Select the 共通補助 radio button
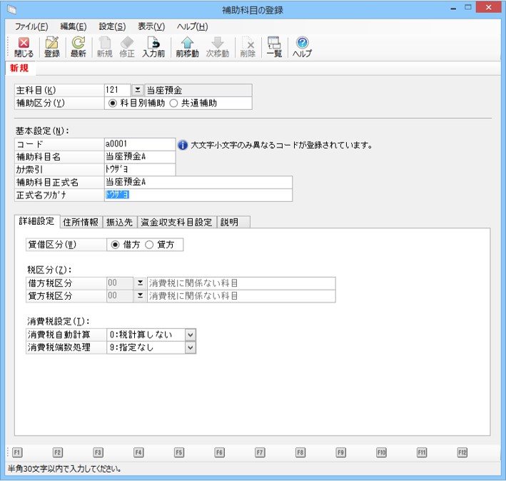 tap(173, 103)
